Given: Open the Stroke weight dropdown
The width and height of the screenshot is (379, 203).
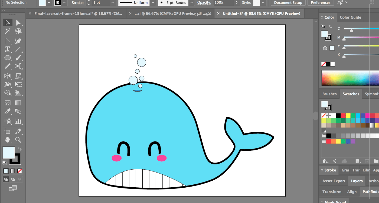Looking at the screenshot, I should click(113, 2).
